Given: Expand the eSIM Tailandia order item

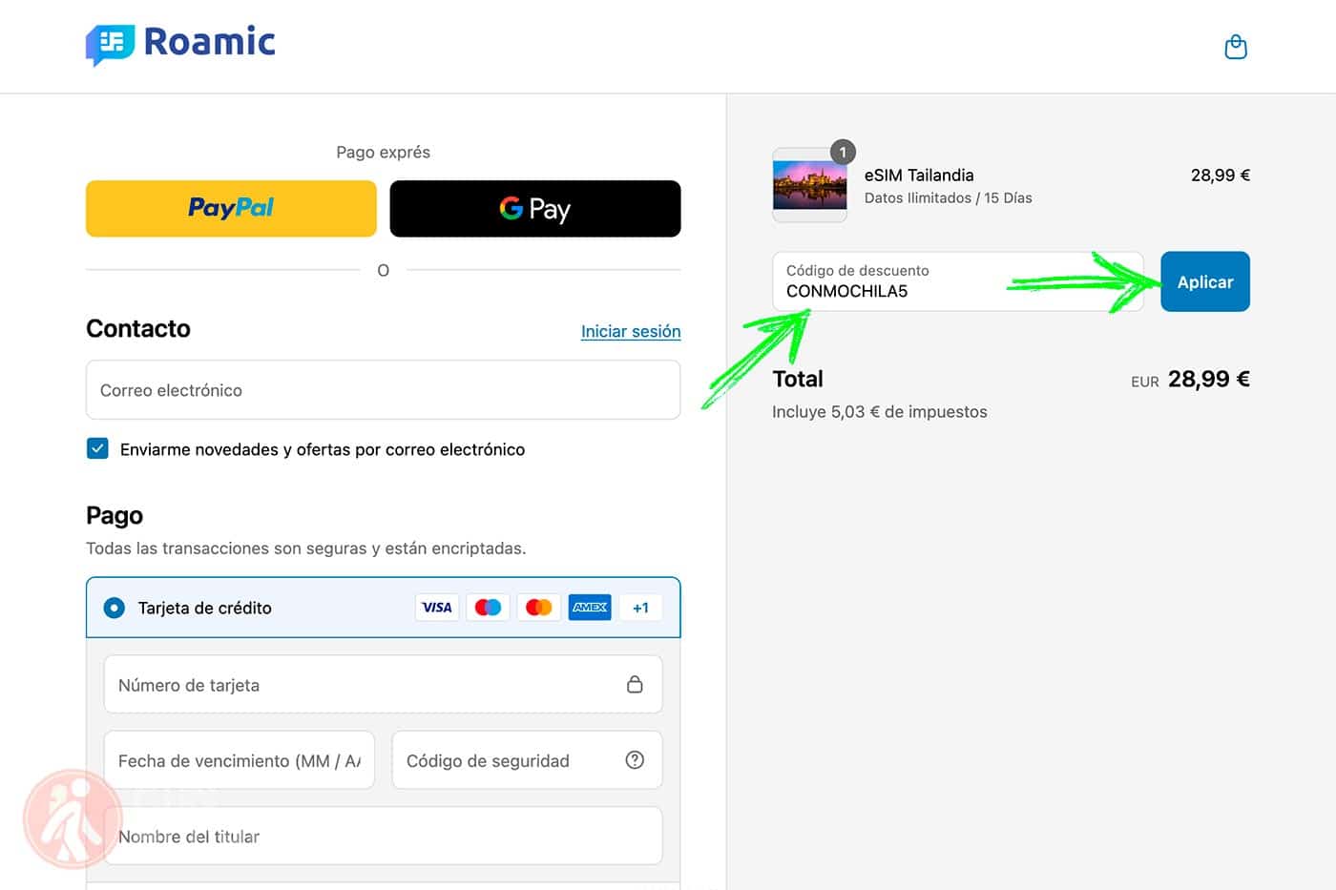Looking at the screenshot, I should (x=917, y=175).
